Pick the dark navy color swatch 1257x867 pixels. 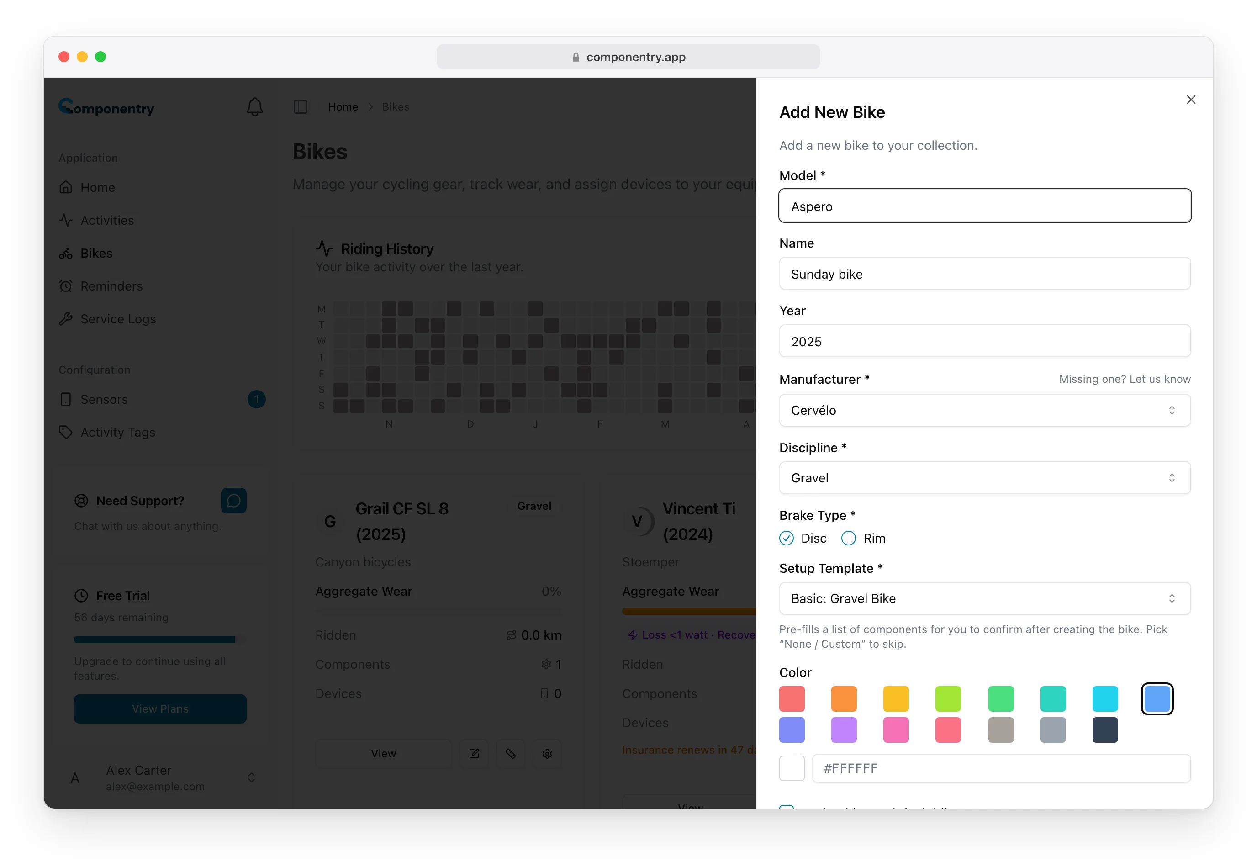tap(1105, 730)
